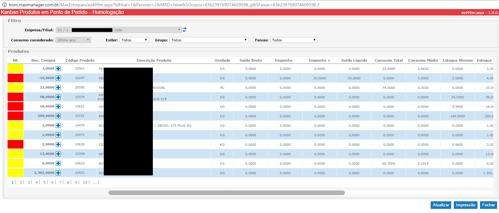
Task: Click the Fechar button
Action: 489,205
